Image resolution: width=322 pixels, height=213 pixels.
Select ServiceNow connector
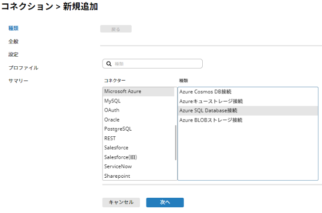click(138, 166)
